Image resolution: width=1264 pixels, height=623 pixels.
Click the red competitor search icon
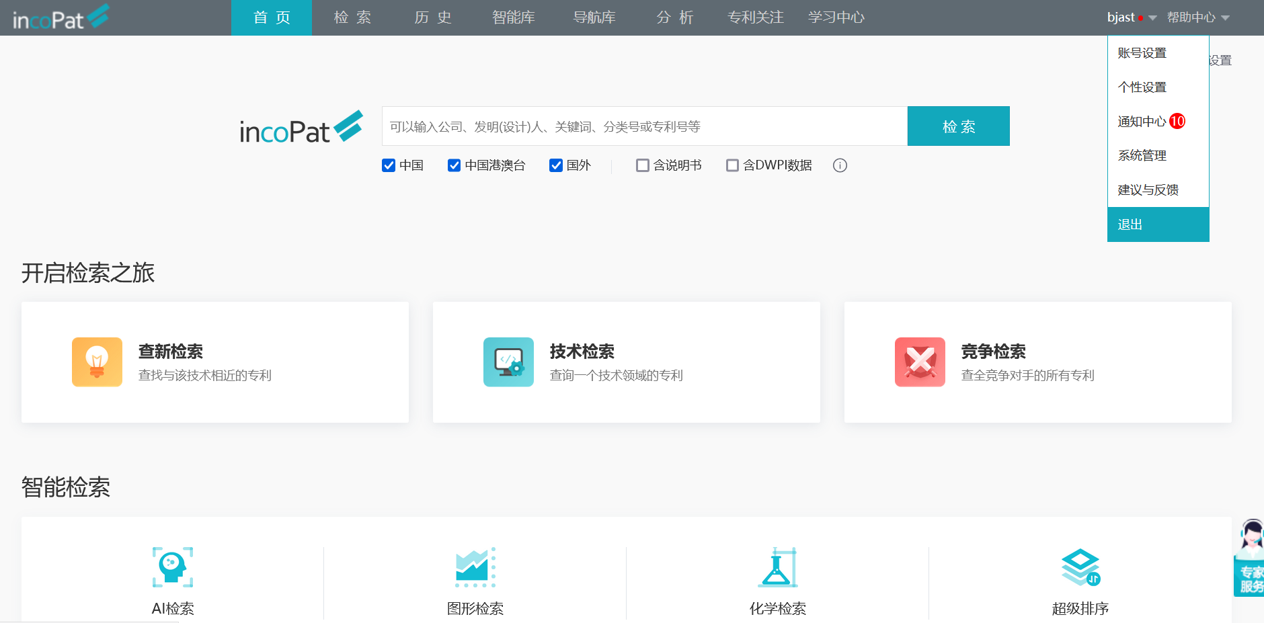tap(920, 362)
